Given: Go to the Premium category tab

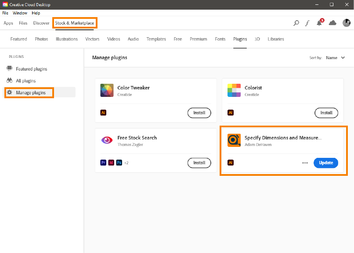Looking at the screenshot, I should pyautogui.click(x=199, y=39).
